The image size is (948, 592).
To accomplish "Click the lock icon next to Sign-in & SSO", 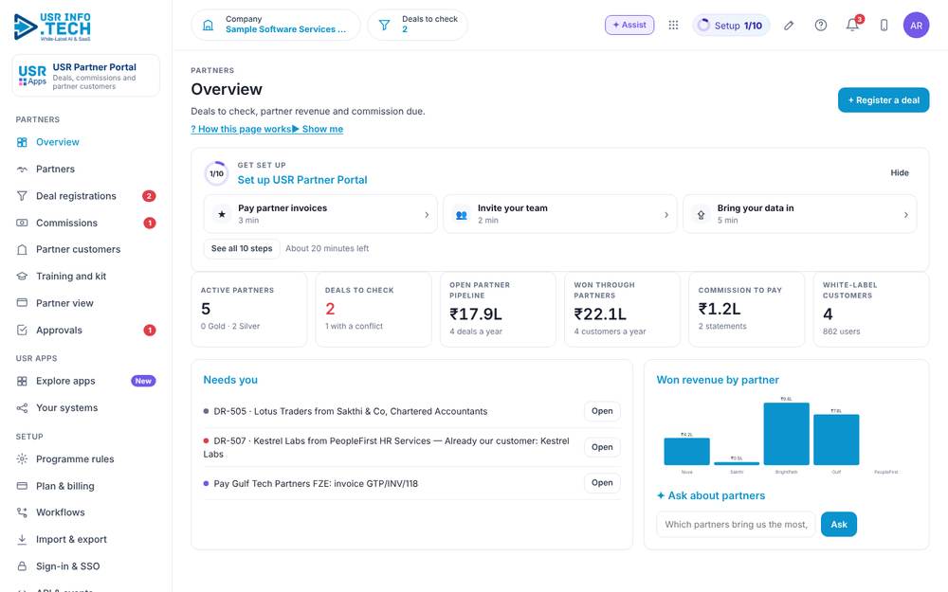I will (22, 566).
